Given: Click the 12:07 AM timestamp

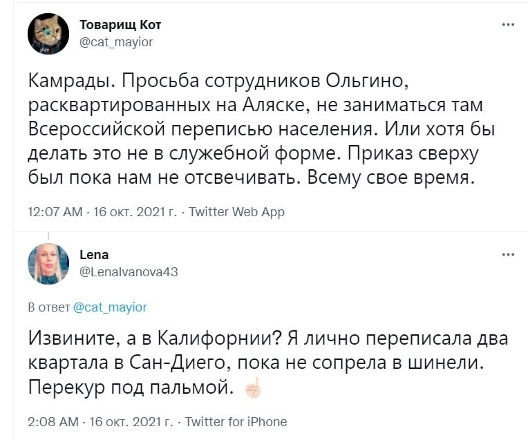Looking at the screenshot, I should 53,212.
